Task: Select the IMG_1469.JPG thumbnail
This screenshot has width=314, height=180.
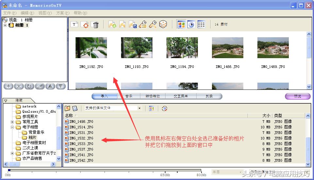Action: coord(273,48)
